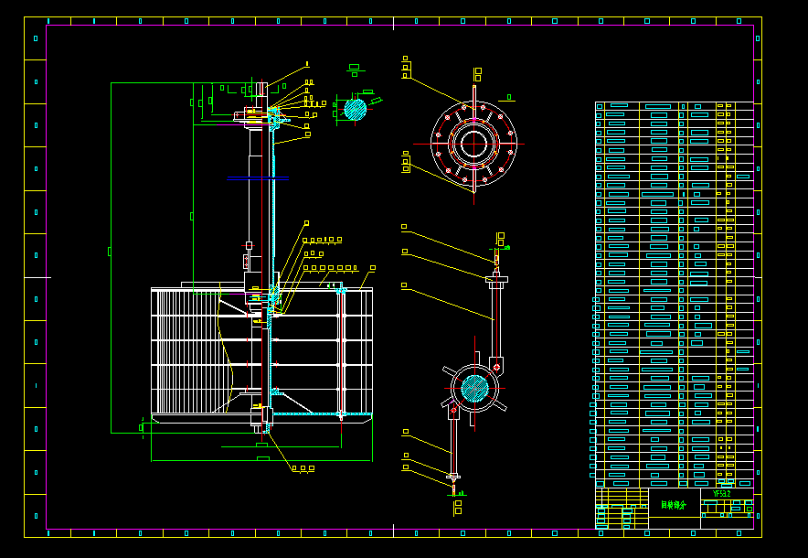Click the center bore of the bolted flange view
Viewport: 808px width, 558px height.
pos(474,144)
